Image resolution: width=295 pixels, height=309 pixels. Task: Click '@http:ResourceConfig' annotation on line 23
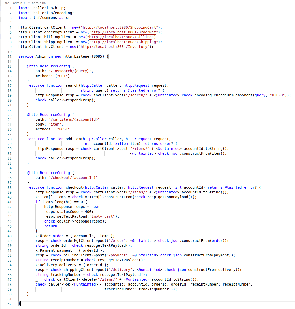(48, 115)
